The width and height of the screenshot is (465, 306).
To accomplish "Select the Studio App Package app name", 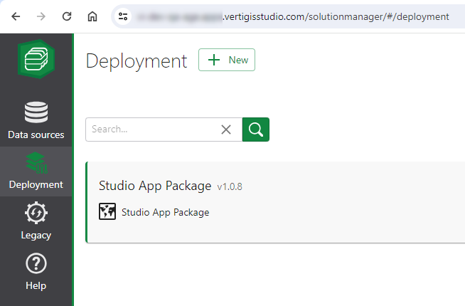I will [165, 212].
